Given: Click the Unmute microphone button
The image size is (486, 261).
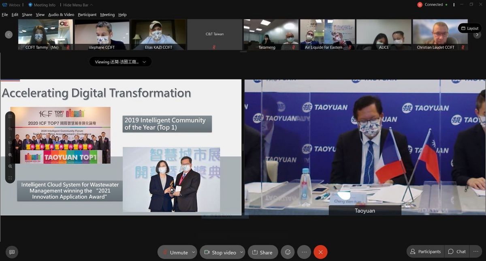Looking at the screenshot, I should [x=175, y=252].
